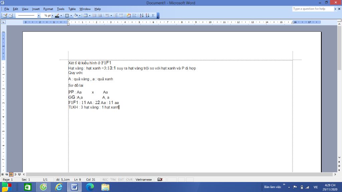The image size is (342, 192).
Task: Click the spelling and grammar status icon
Action: point(160,180)
